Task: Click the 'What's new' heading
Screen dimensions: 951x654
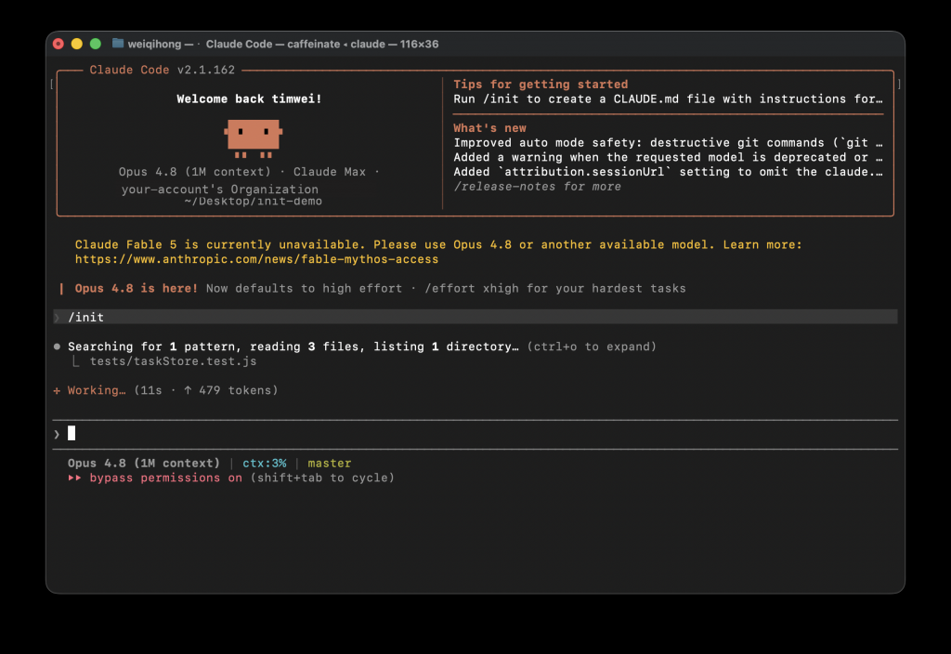Action: tap(490, 128)
